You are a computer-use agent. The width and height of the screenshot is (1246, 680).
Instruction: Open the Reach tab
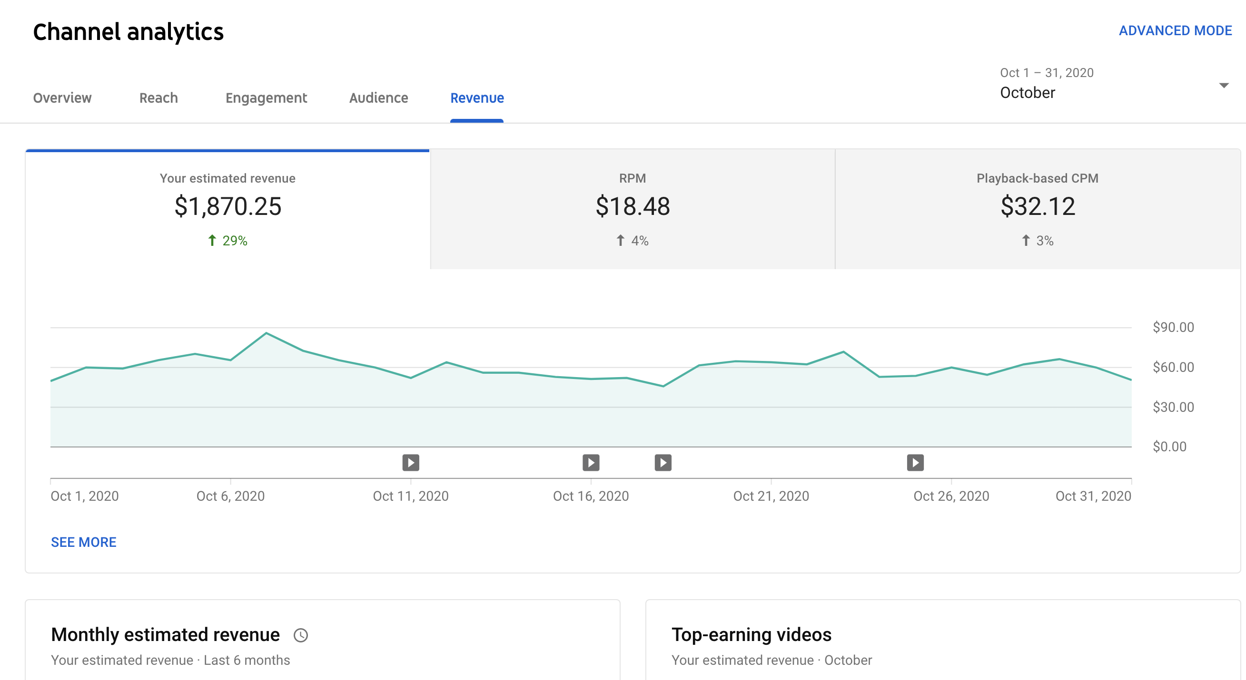(158, 98)
